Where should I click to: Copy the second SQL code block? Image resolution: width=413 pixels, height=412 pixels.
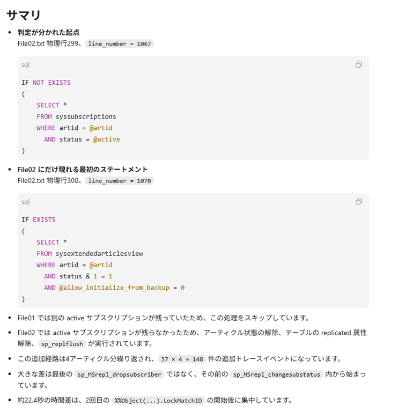pyautogui.click(x=359, y=202)
